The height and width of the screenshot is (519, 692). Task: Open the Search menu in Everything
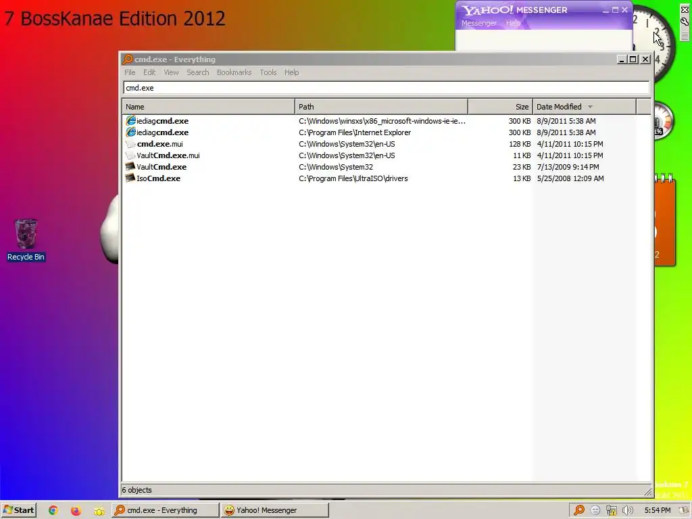tap(198, 72)
